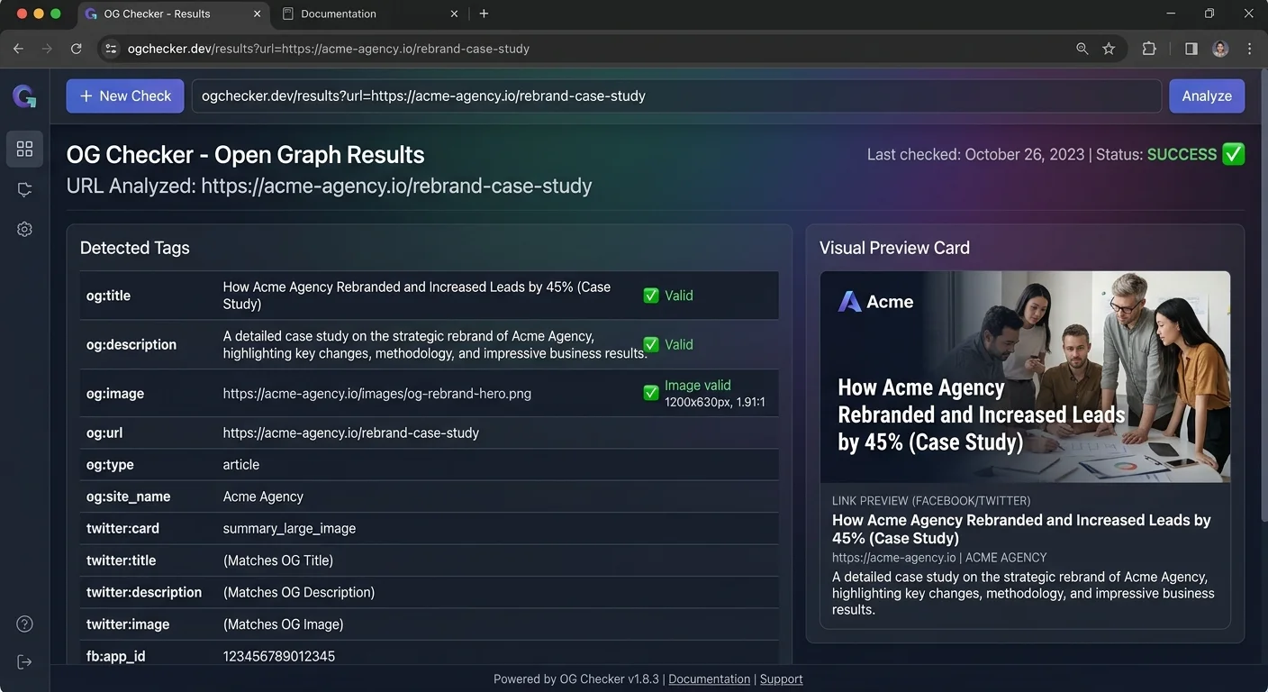Reload the page with refresh icon
The width and height of the screenshot is (1268, 692).
(x=77, y=49)
